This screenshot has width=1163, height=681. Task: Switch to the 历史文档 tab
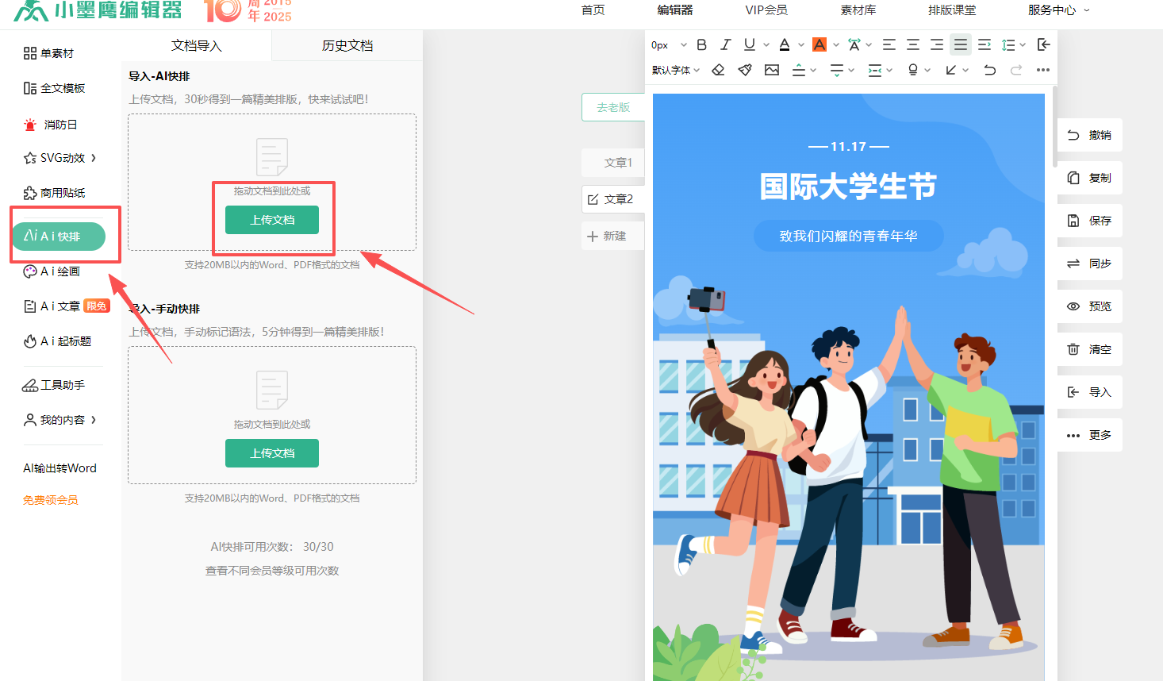tap(347, 46)
